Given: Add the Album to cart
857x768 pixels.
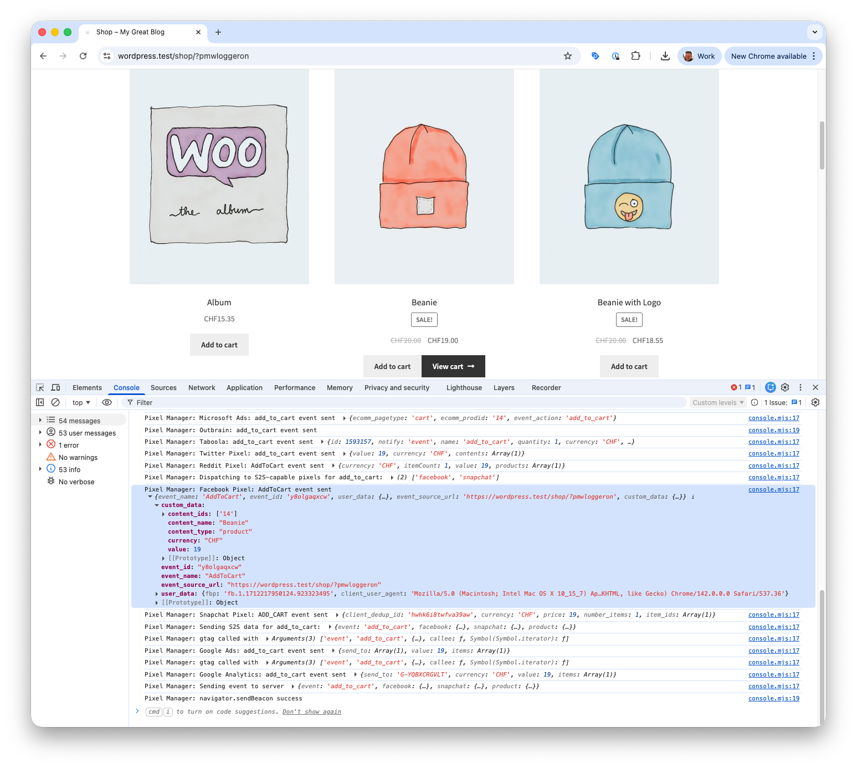Looking at the screenshot, I should pyautogui.click(x=219, y=345).
